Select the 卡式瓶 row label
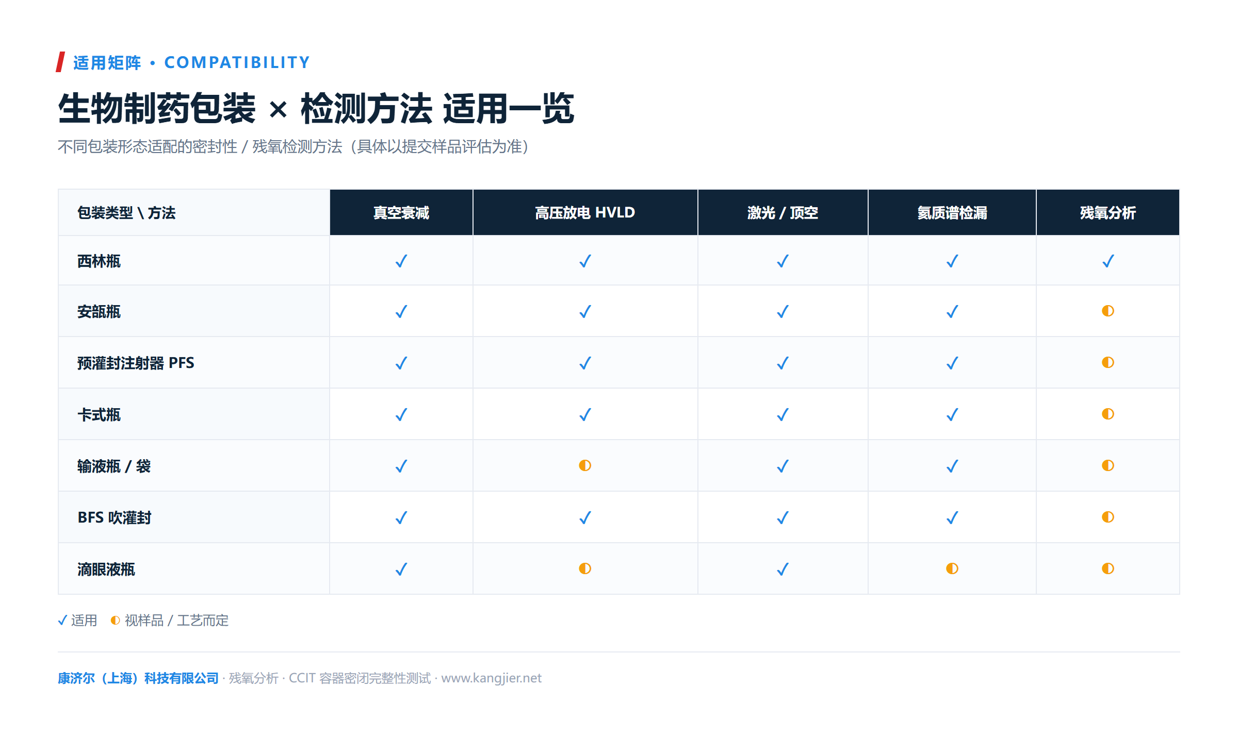 pyautogui.click(x=99, y=414)
